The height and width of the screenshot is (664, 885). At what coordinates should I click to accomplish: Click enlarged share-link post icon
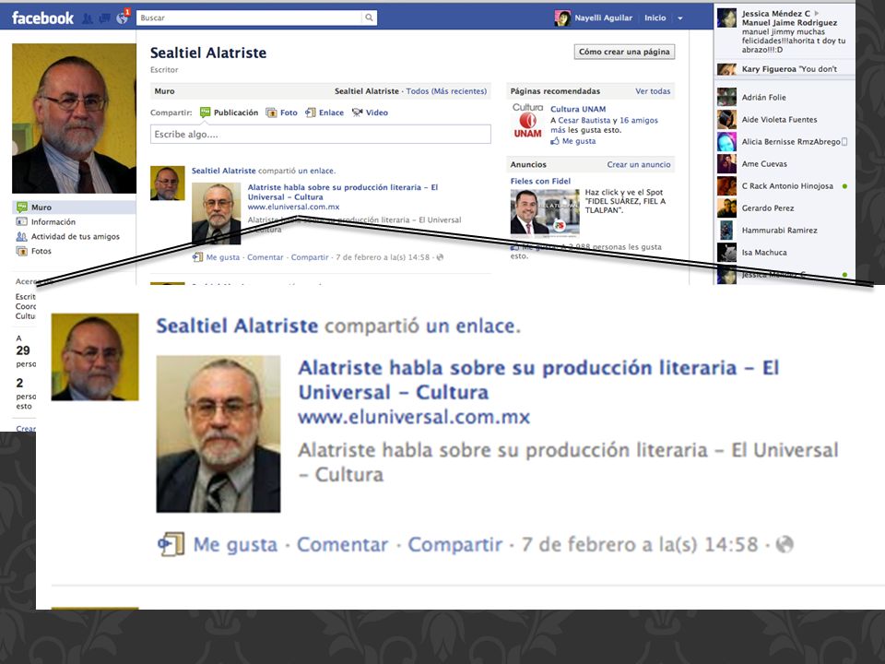click(x=171, y=544)
